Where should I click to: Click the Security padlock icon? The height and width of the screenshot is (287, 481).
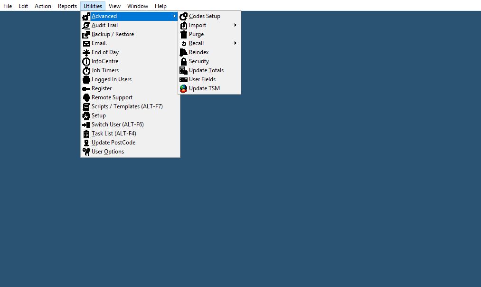tap(183, 61)
